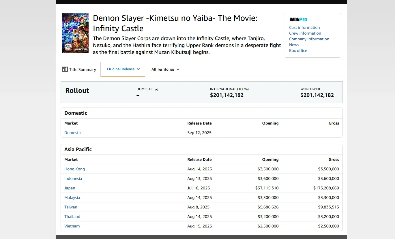
Task: Click the Title Summary bar chart icon
Action: (x=65, y=69)
